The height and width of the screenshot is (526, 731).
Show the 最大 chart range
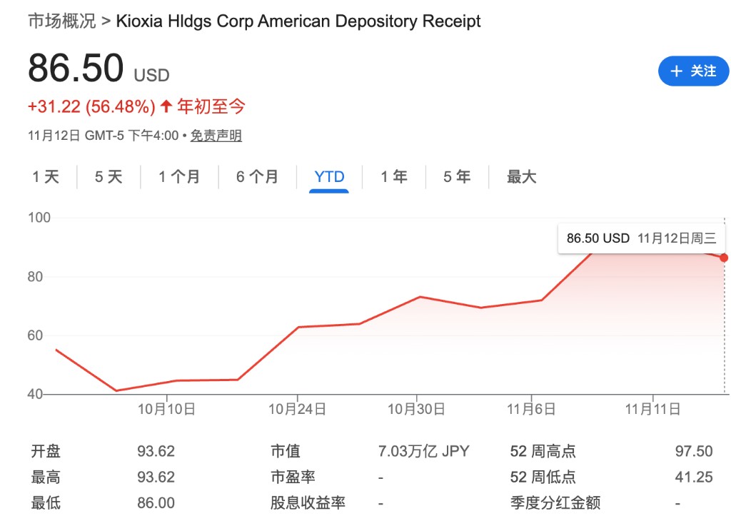click(x=521, y=177)
